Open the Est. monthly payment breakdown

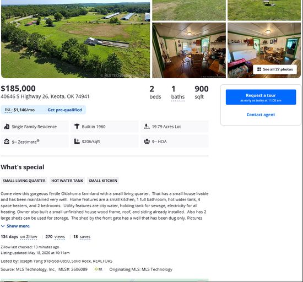[x=19, y=110]
